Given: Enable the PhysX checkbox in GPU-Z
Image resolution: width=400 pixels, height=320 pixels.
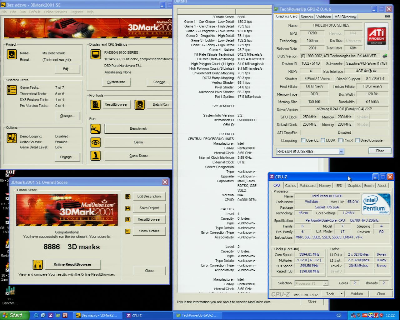Looking at the screenshot, I should coord(340,140).
